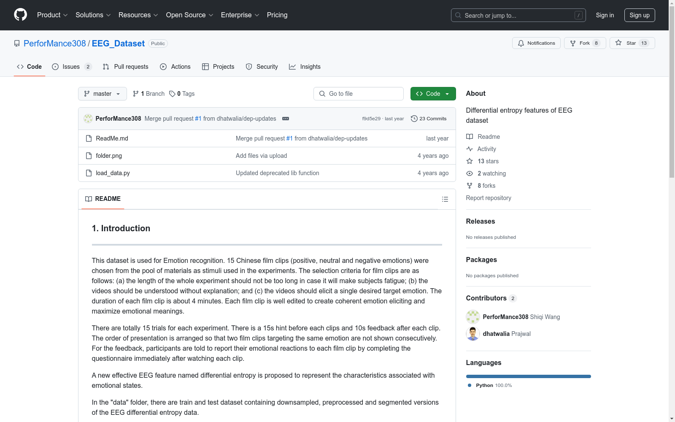This screenshot has width=675, height=422.
Task: Click the '1. Introduction' heading
Action: [121, 228]
